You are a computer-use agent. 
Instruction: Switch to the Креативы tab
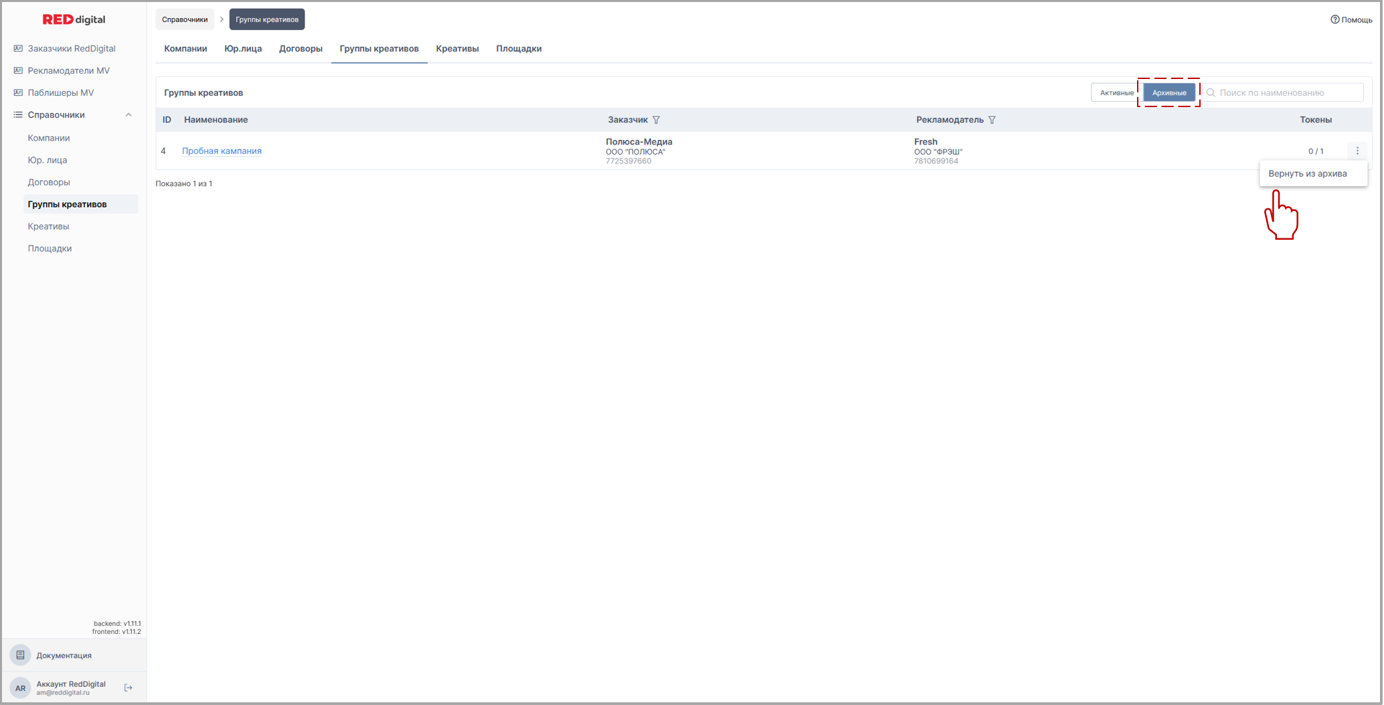coord(457,49)
